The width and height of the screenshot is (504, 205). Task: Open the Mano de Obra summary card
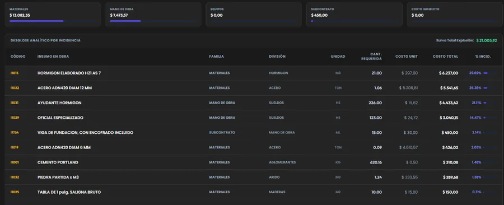[153, 15]
